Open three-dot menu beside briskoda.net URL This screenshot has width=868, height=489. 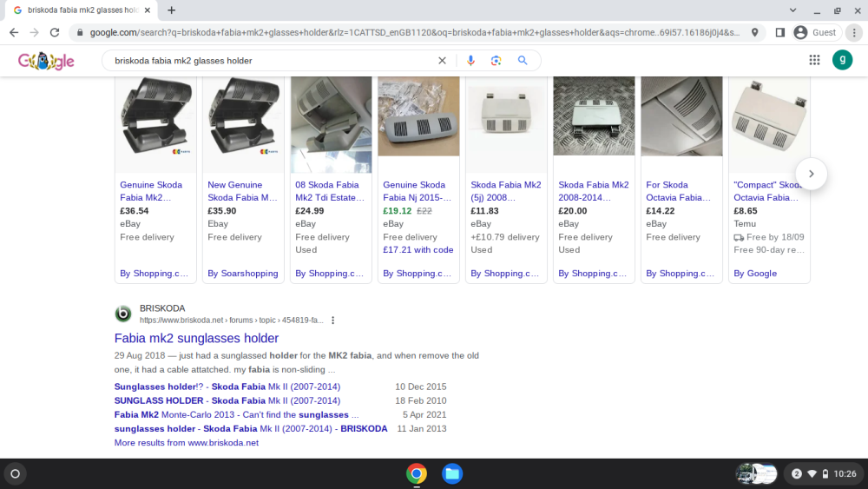coord(332,320)
